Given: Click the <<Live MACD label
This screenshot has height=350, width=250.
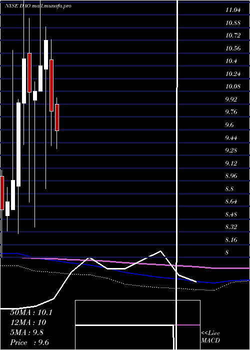Looking at the screenshot, I should [x=210, y=337].
